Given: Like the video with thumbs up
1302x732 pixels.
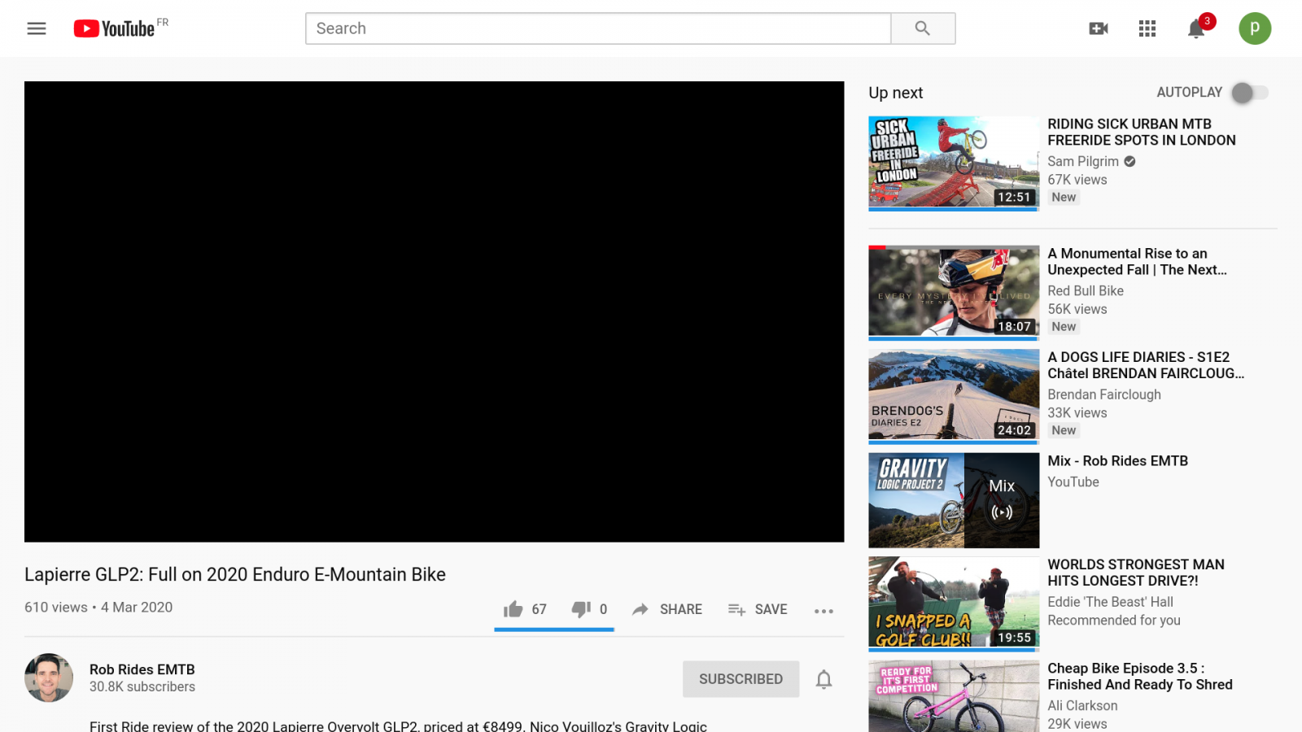Looking at the screenshot, I should [513, 609].
